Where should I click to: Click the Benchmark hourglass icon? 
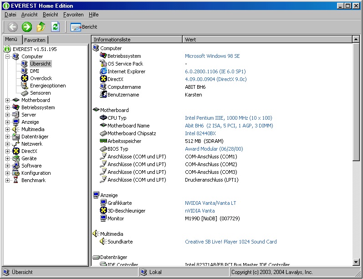point(16,180)
